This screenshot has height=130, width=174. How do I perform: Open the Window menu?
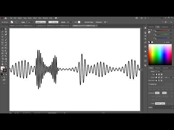coord(45,18)
